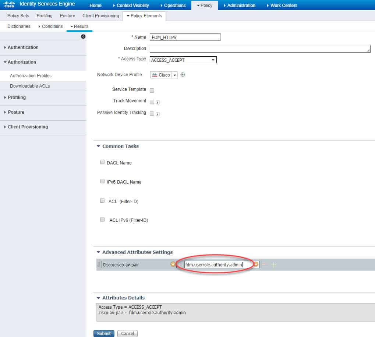Open the Conditions submenu
This screenshot has width=375, height=337.
[x=50, y=26]
